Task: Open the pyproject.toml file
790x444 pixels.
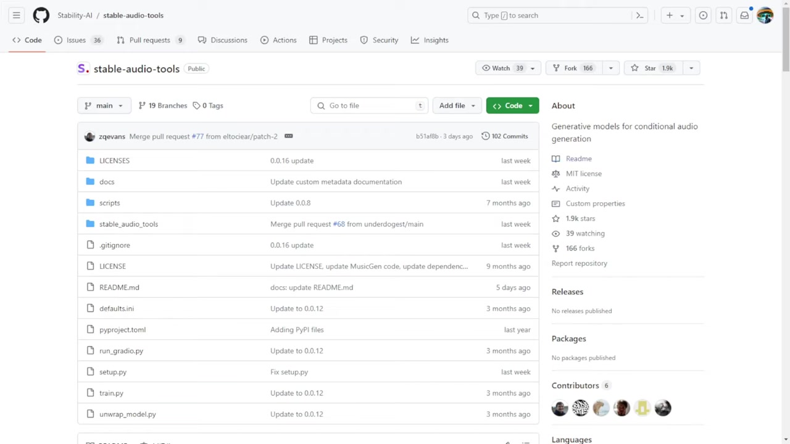Action: click(122, 330)
